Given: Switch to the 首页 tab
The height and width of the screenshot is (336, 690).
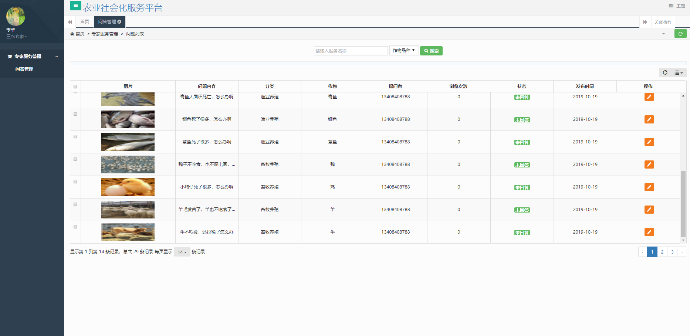Looking at the screenshot, I should [x=85, y=22].
